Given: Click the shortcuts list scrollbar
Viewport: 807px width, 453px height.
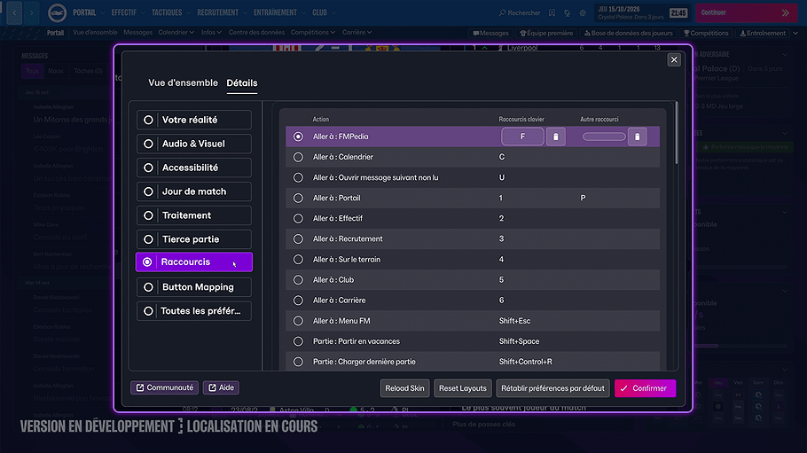Looking at the screenshot, I should click(x=677, y=134).
